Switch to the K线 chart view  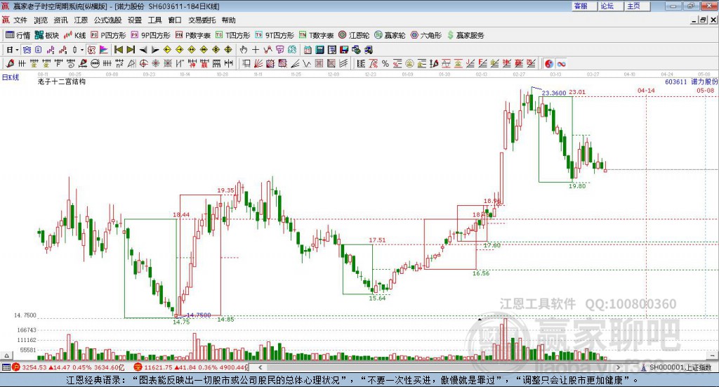(x=74, y=35)
